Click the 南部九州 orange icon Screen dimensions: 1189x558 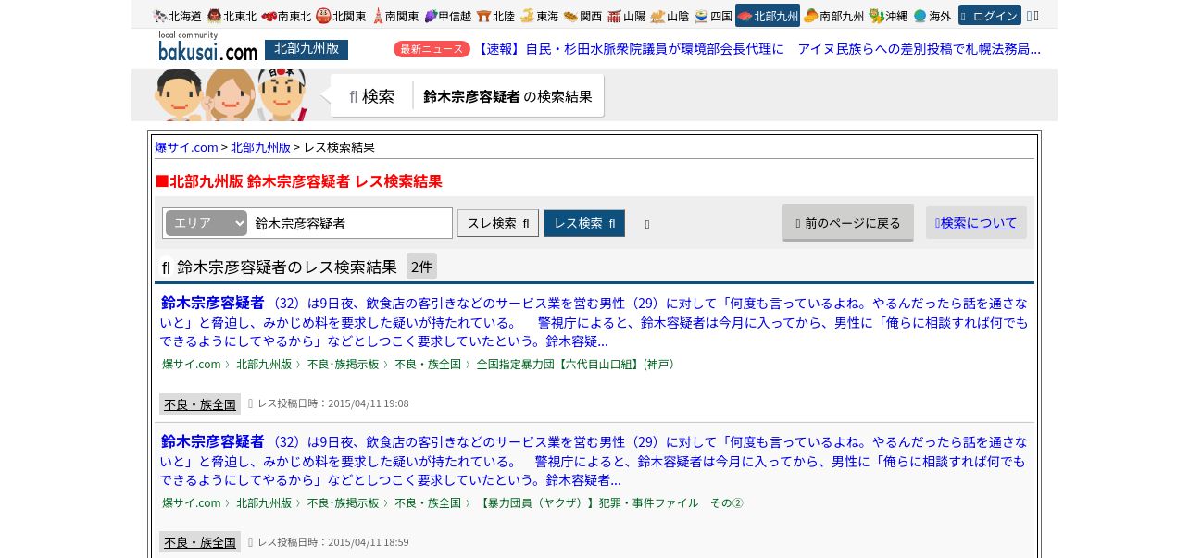pyautogui.click(x=810, y=16)
